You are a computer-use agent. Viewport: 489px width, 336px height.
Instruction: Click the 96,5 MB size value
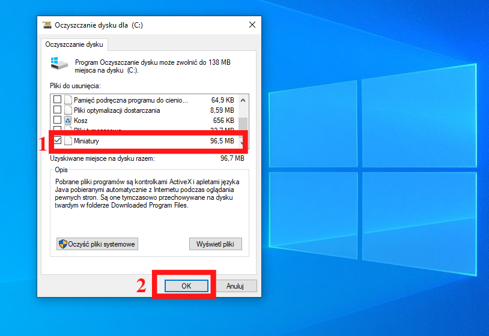(222, 141)
